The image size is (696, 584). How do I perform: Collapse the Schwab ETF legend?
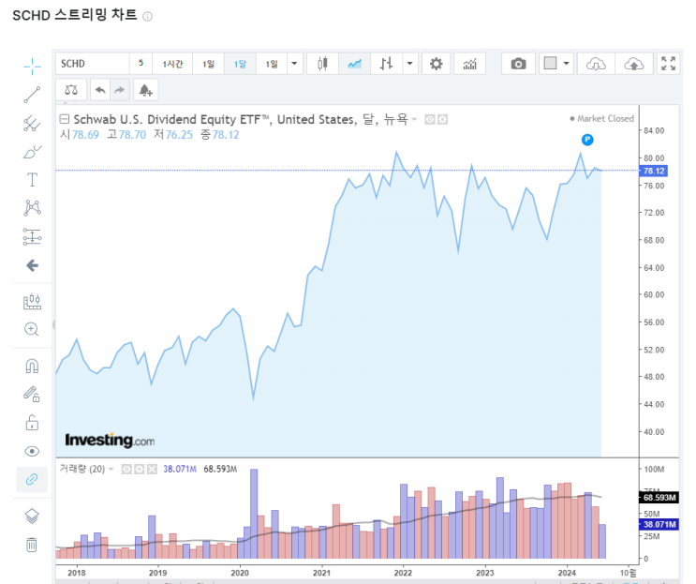(65, 119)
